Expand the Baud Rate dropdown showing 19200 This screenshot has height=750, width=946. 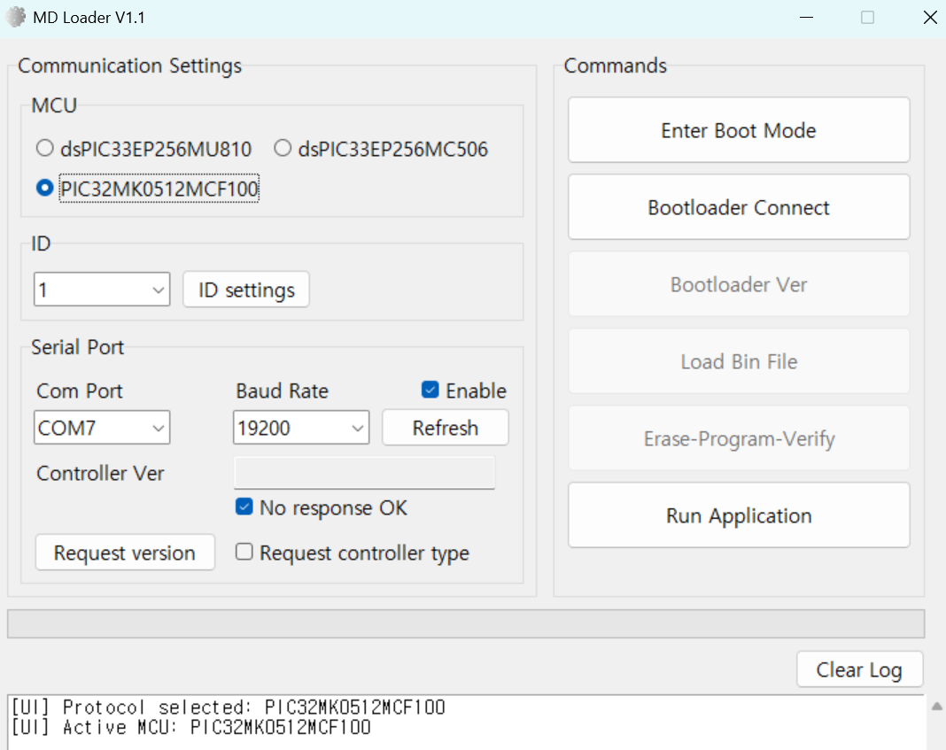coord(301,428)
